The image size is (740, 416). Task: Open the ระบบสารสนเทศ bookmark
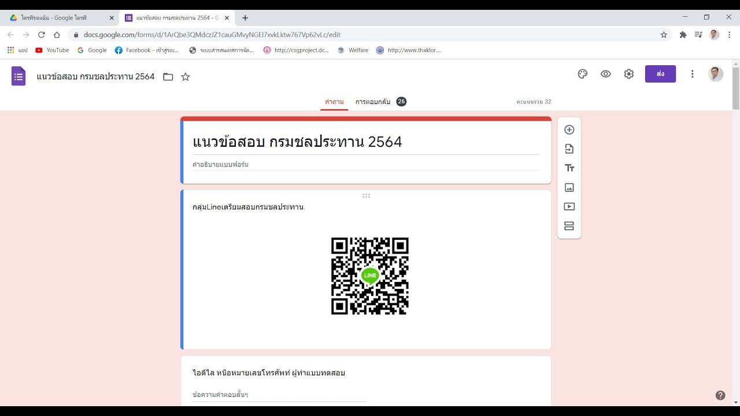pyautogui.click(x=221, y=50)
